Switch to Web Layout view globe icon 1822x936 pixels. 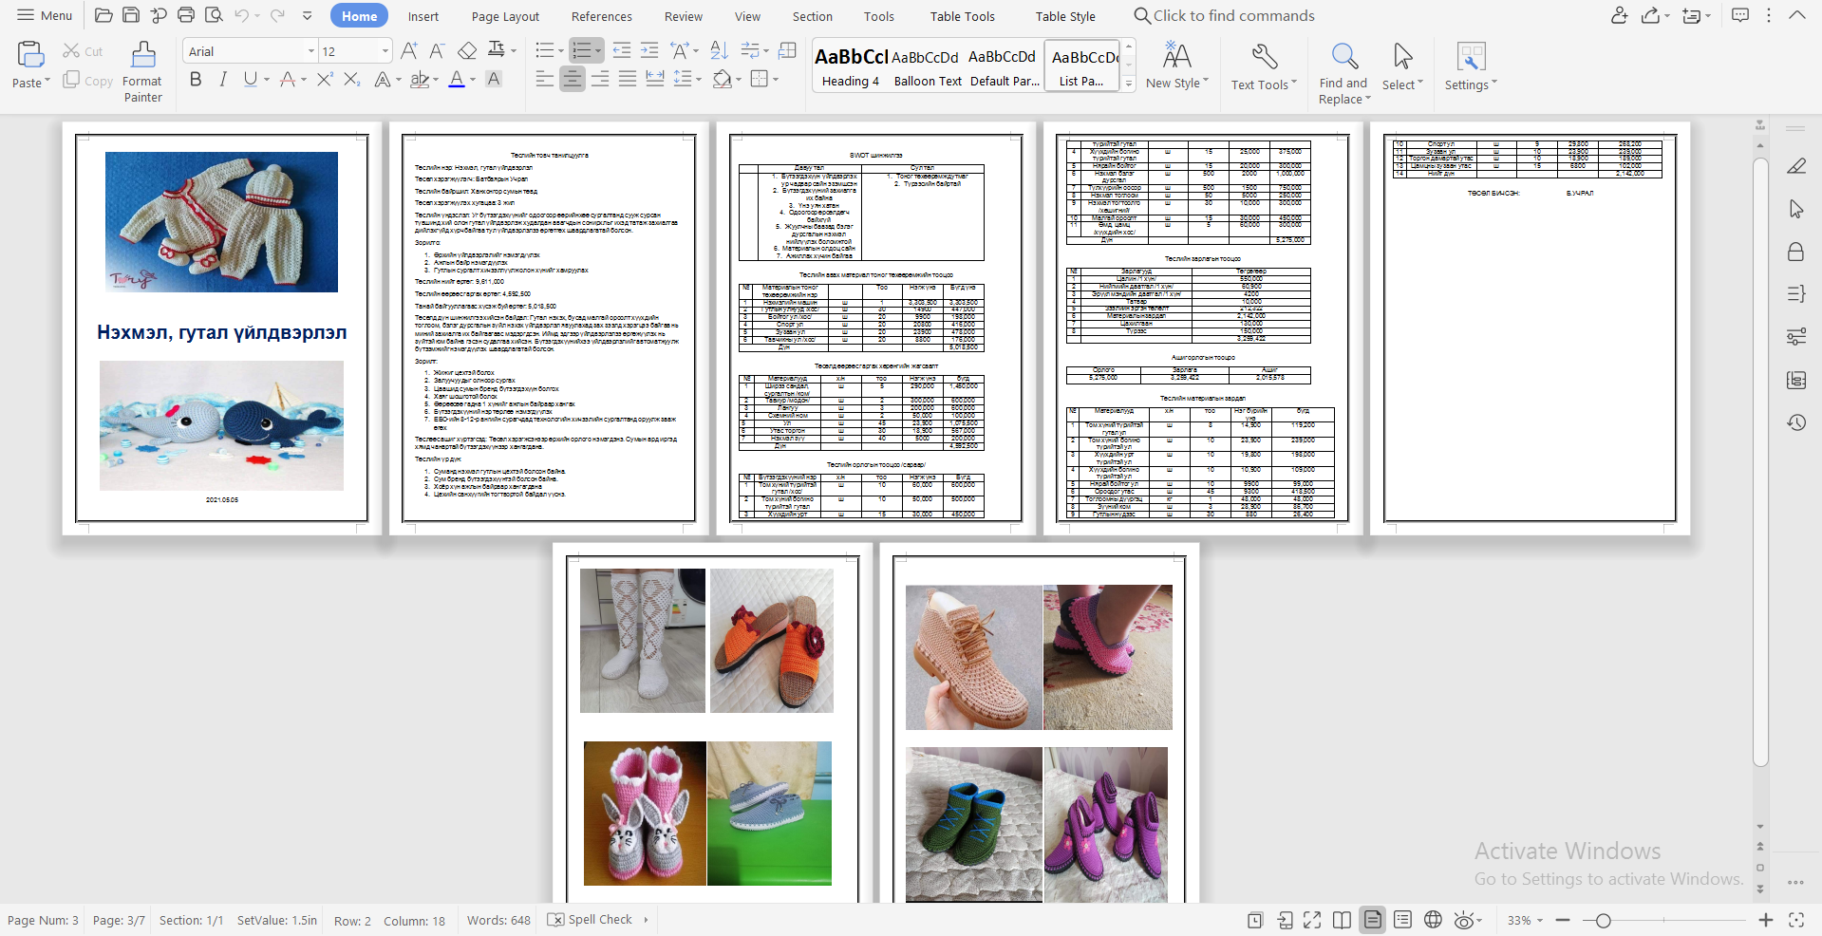(1434, 920)
